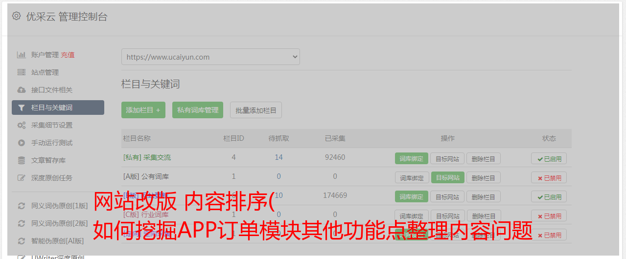
Task: Click 删除栏目 in the 行业词库 row
Action: click(484, 216)
